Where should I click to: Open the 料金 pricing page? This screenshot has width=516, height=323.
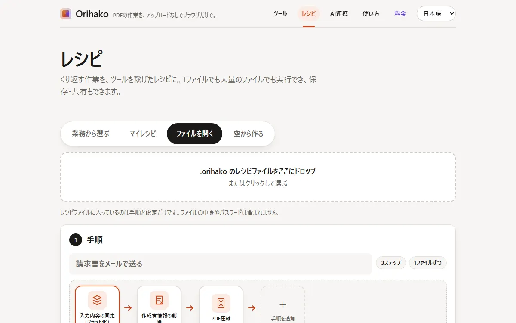coord(400,14)
